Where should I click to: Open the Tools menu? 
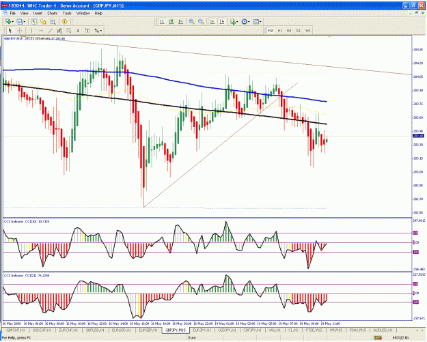coord(67,13)
